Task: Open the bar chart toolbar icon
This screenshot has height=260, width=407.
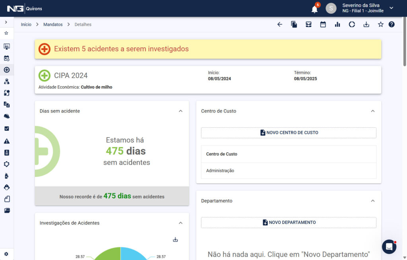Action: click(337, 24)
